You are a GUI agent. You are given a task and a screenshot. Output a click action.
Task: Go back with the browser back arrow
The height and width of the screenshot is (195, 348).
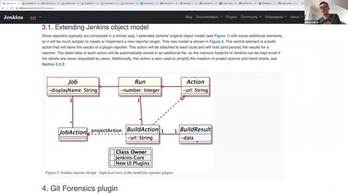3,8
